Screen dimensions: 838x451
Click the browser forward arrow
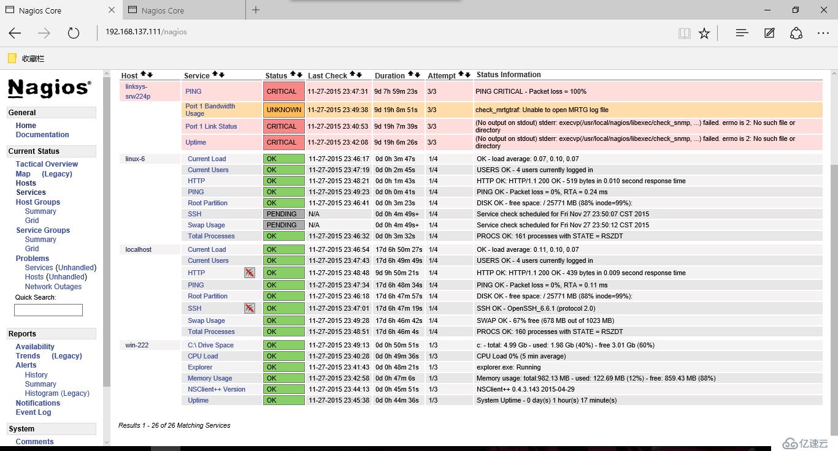click(x=44, y=33)
